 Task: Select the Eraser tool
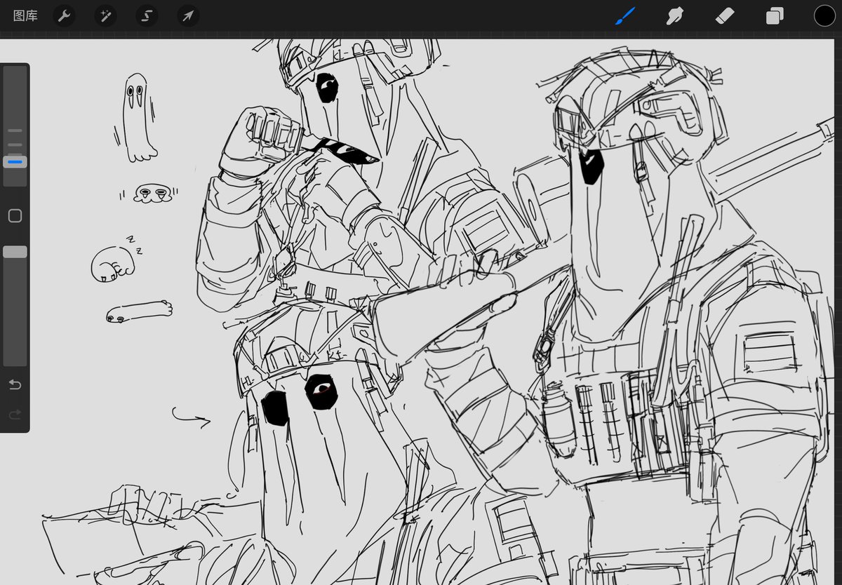point(725,15)
